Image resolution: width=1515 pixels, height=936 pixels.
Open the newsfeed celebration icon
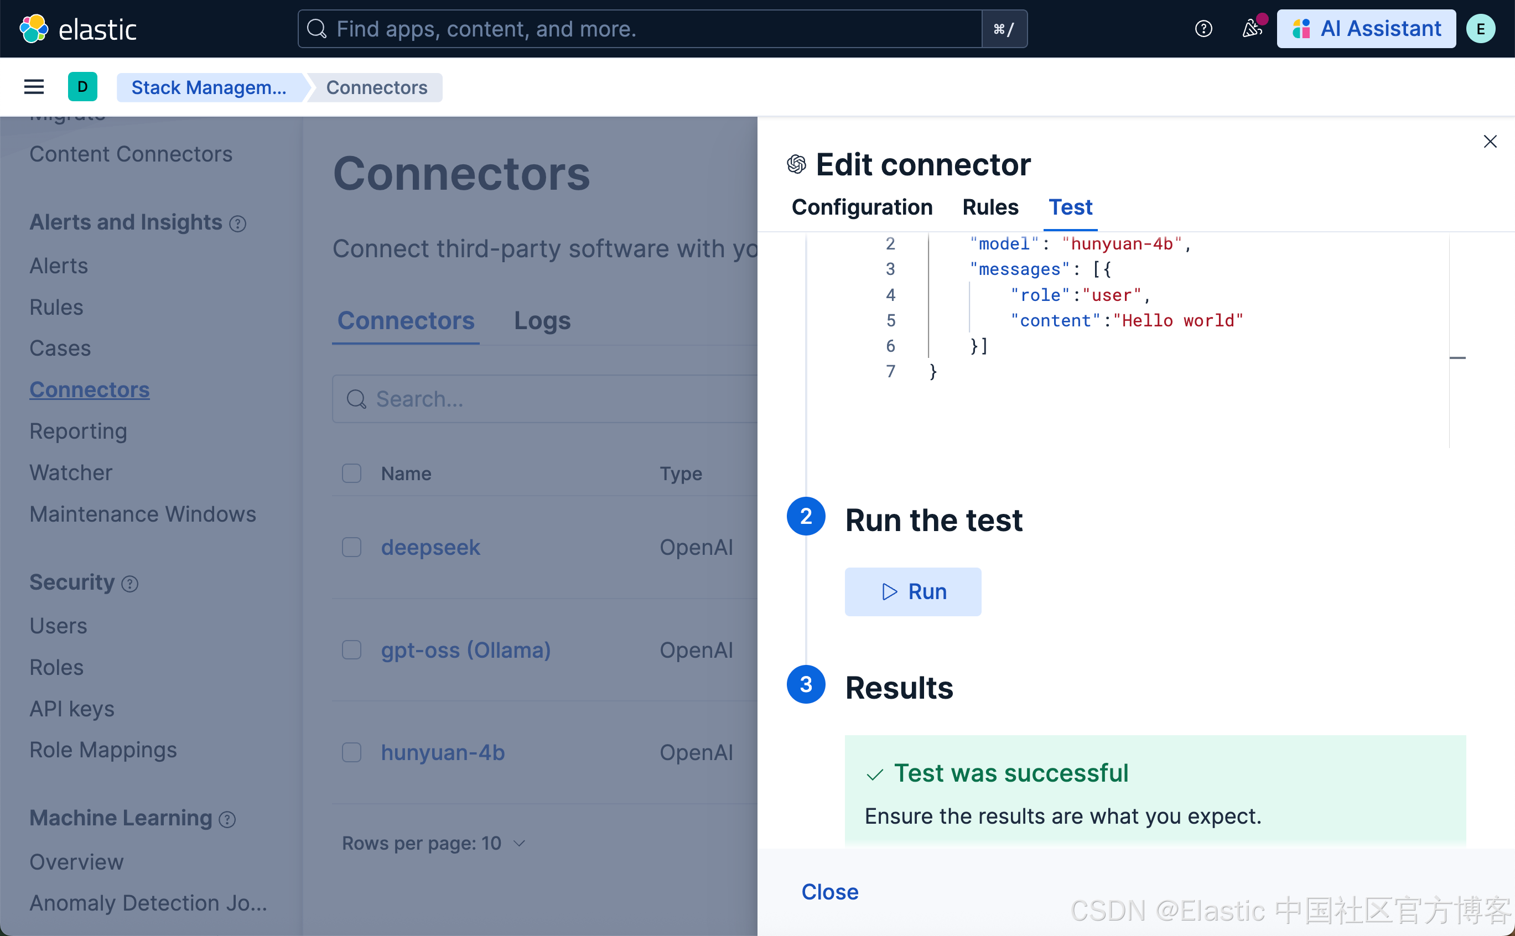[1252, 29]
